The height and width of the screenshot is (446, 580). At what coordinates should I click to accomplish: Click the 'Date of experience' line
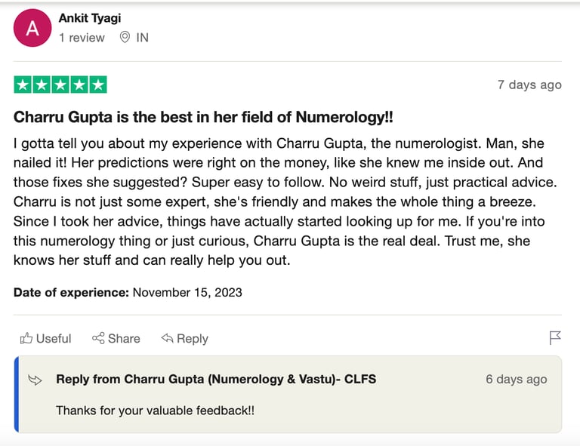[x=128, y=292]
